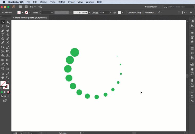Swap fill and stroke colors
This screenshot has width=195, height=134.
coord(8,82)
